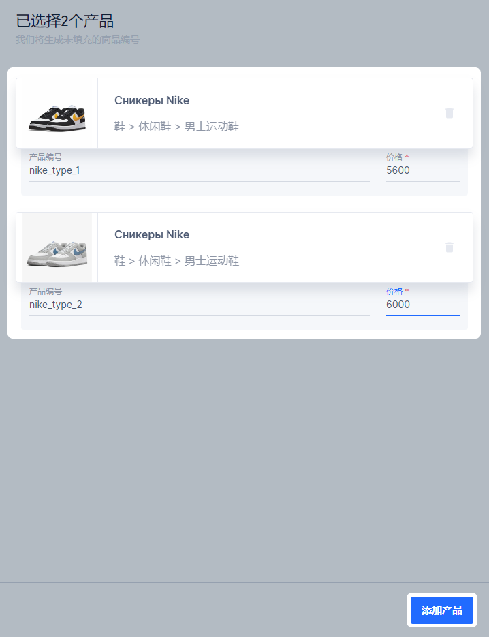Screen dimensions: 489x637
Task: Click the 产品编号 label above nike_type_1
Action: tap(46, 157)
